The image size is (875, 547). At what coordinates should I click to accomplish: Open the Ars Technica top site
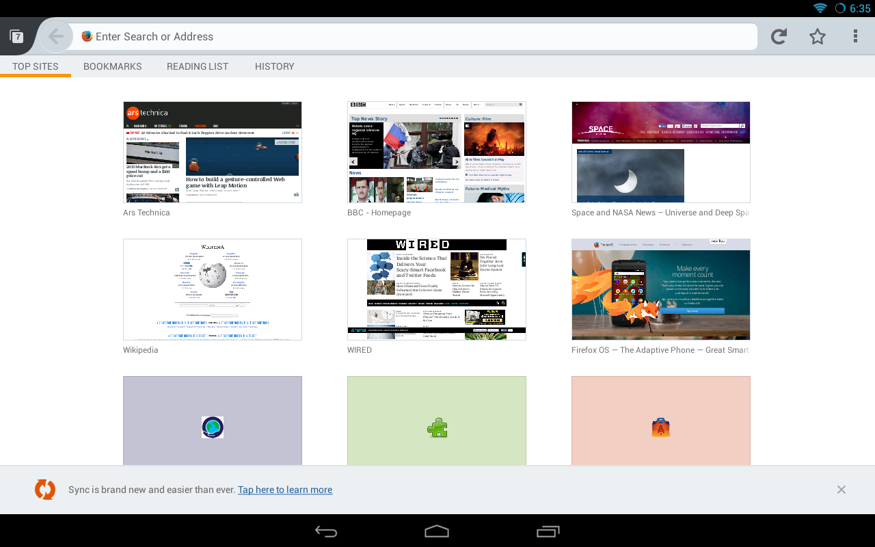212,152
